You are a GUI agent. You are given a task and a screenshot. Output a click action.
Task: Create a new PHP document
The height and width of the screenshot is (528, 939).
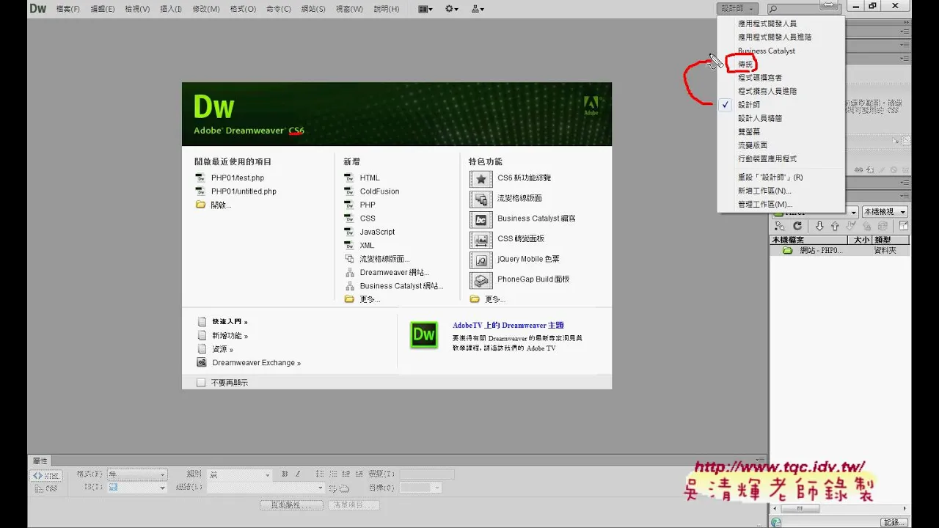pos(368,205)
